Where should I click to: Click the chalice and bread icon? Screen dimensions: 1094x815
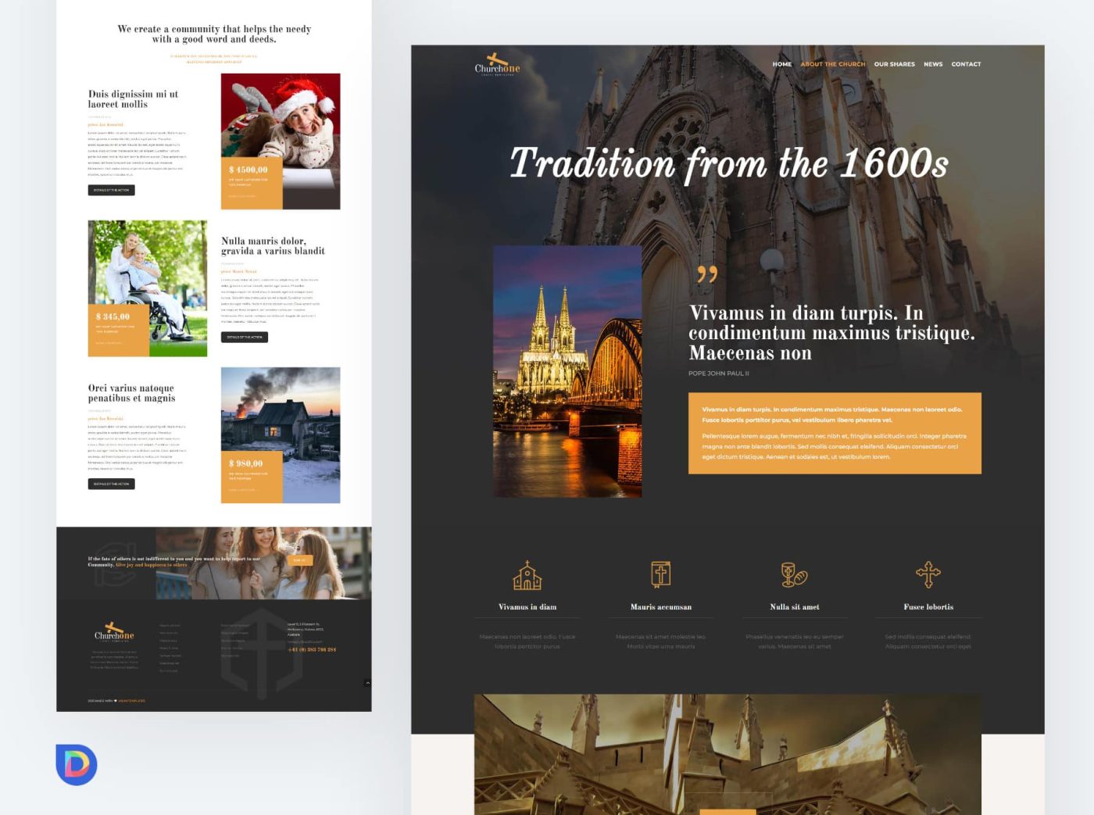point(794,574)
